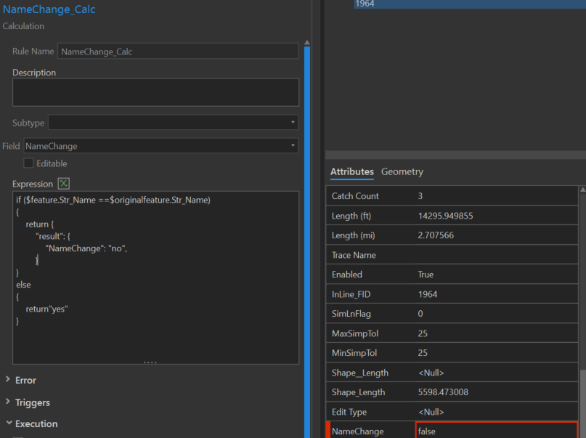Viewport: 586px width, 438px height.
Task: Click inside the Description text box
Action: [x=155, y=92]
